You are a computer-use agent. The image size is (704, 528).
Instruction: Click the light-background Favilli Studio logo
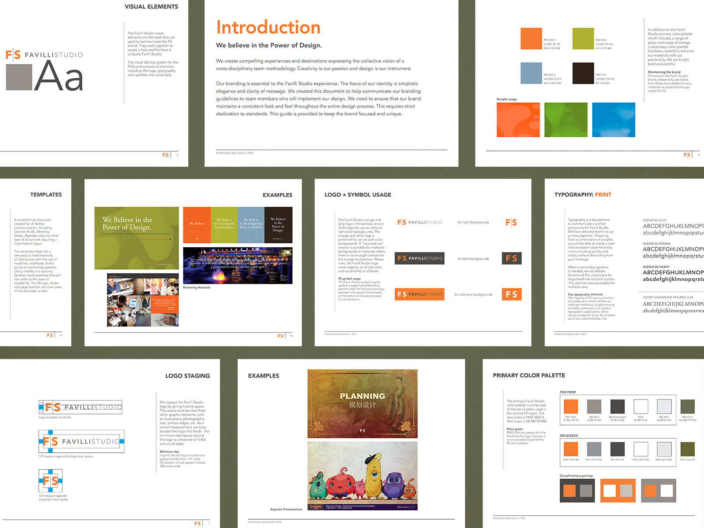(x=420, y=222)
